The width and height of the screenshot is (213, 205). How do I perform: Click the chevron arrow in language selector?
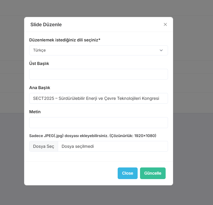click(161, 50)
